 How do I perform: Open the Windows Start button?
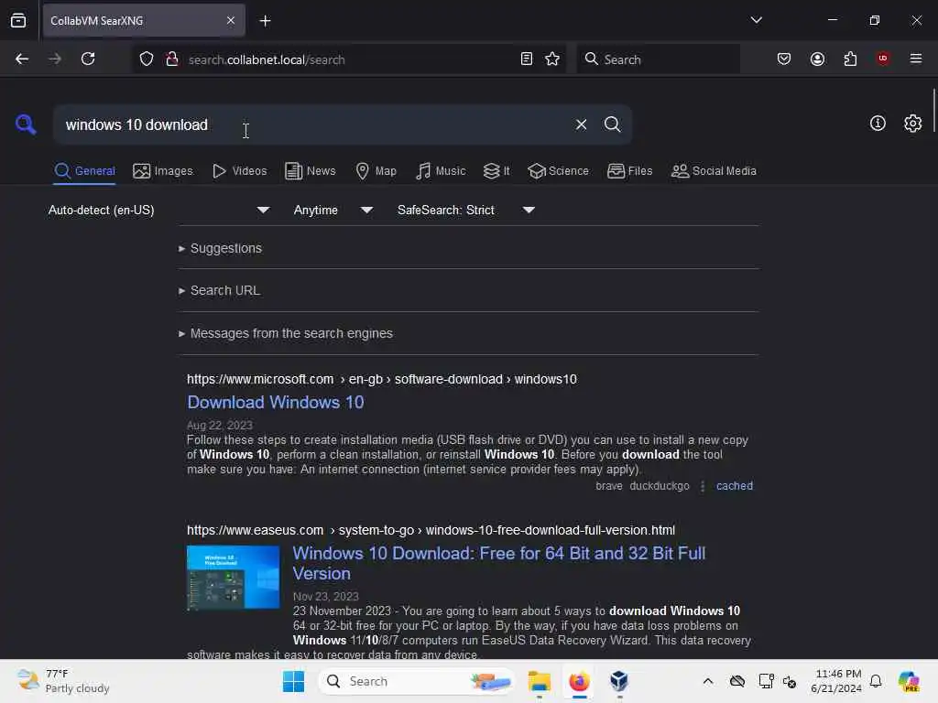(293, 681)
